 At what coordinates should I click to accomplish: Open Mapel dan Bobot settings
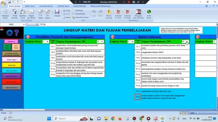pyautogui.click(x=31, y=14)
